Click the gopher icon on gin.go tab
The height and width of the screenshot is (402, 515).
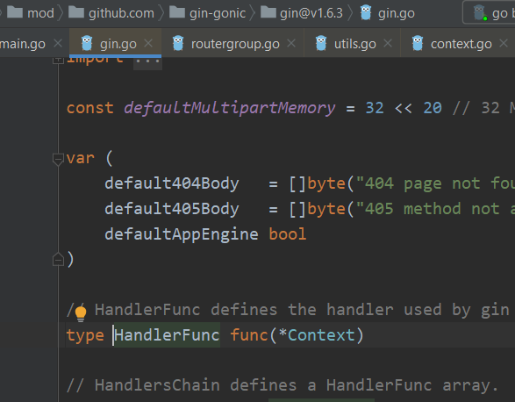tap(87, 43)
